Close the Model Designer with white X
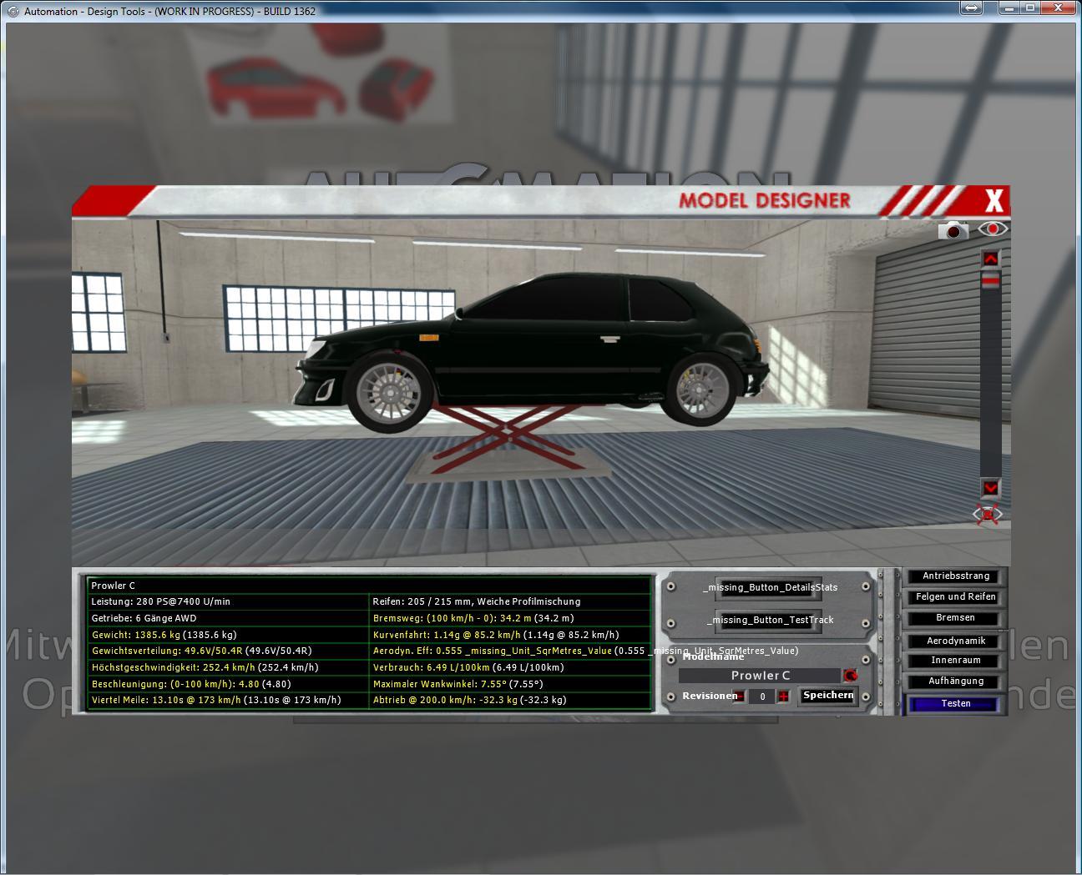 pyautogui.click(x=994, y=201)
